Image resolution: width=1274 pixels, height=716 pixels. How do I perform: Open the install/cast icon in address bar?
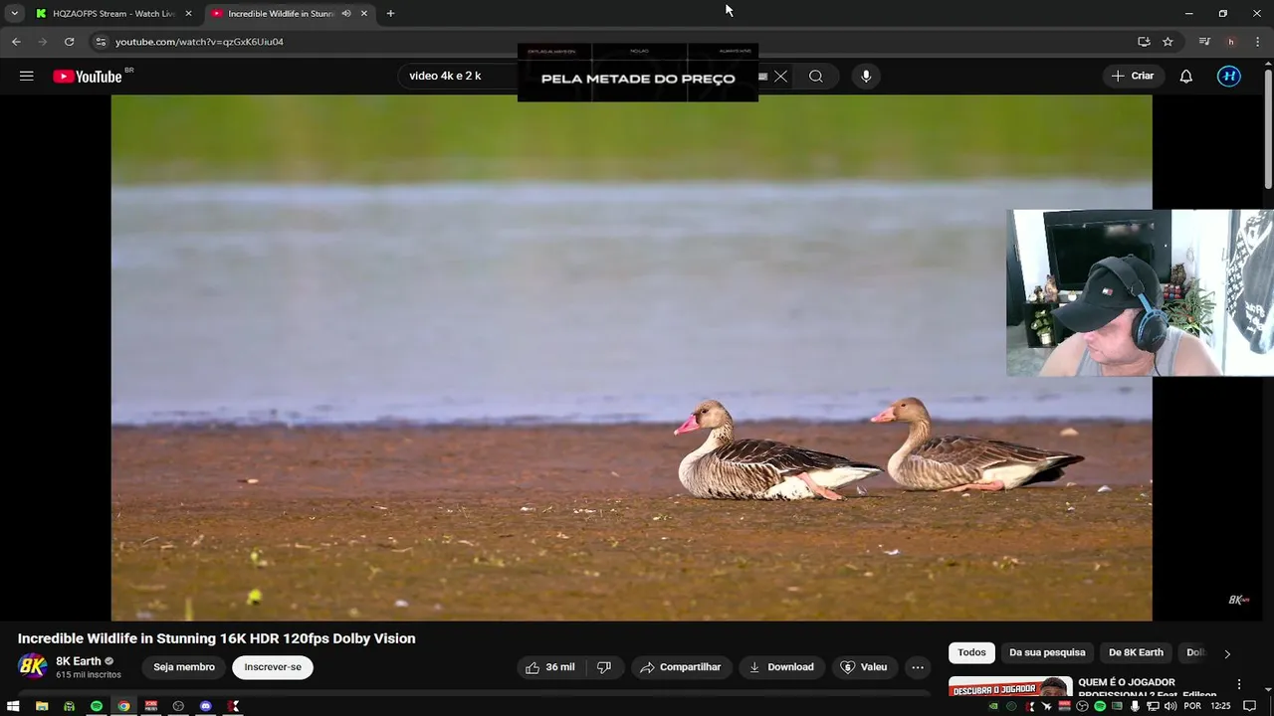1144,42
